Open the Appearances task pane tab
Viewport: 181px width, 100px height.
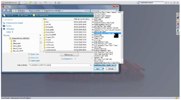[x=178, y=30]
